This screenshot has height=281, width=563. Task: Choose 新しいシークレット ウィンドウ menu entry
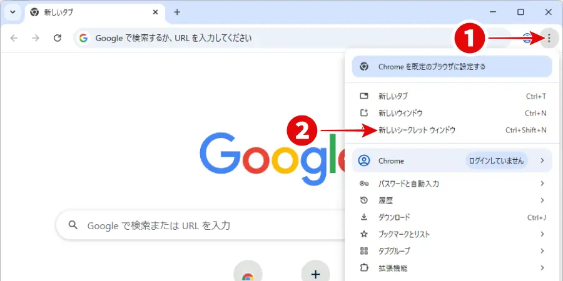(x=452, y=130)
